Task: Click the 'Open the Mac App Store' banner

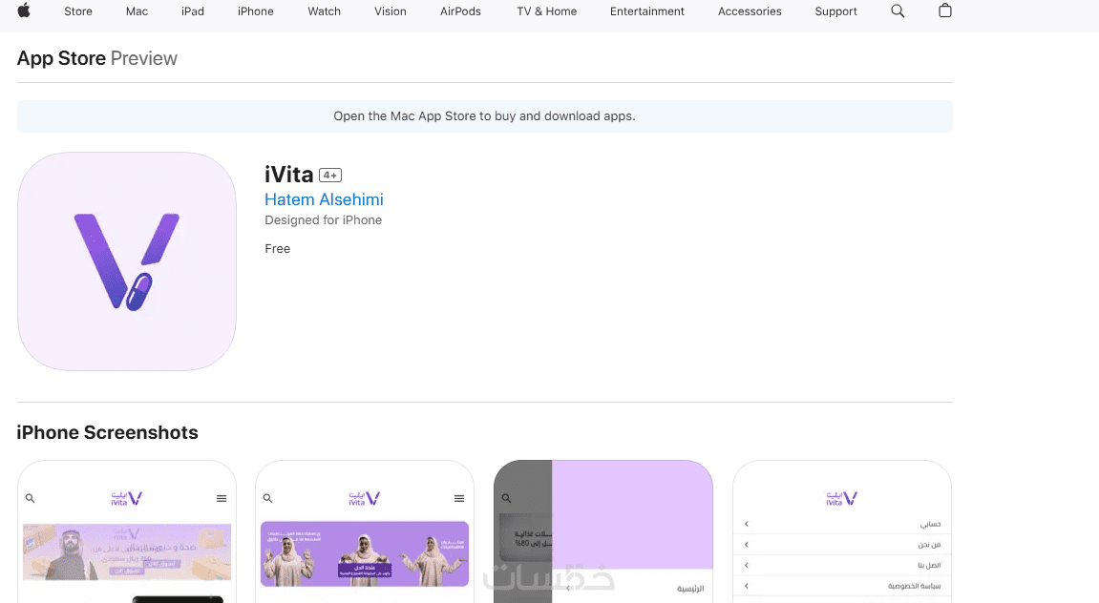Action: click(484, 116)
